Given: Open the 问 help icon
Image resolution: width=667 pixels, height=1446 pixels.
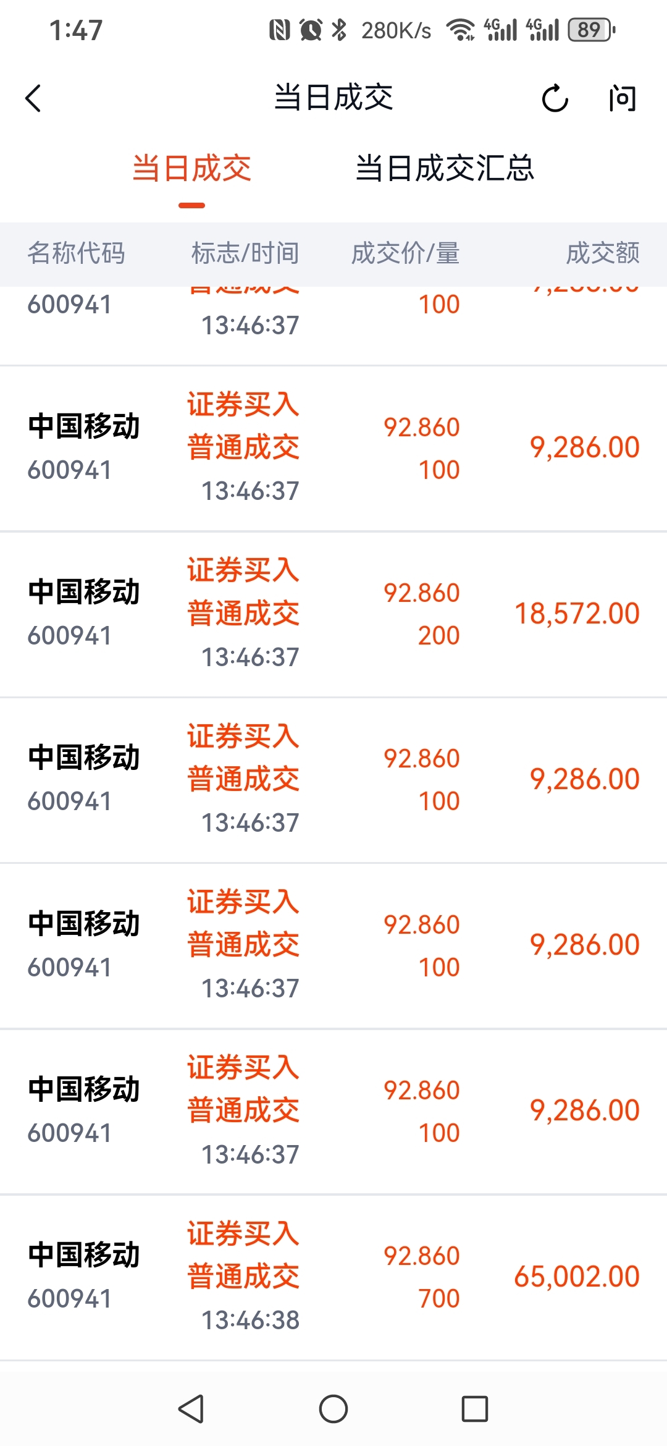Looking at the screenshot, I should [x=621, y=98].
